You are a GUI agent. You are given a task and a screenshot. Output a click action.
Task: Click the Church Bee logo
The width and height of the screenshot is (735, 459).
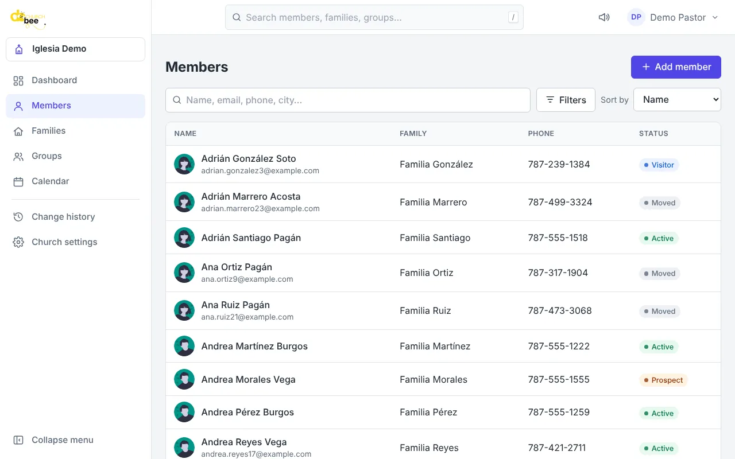(28, 19)
